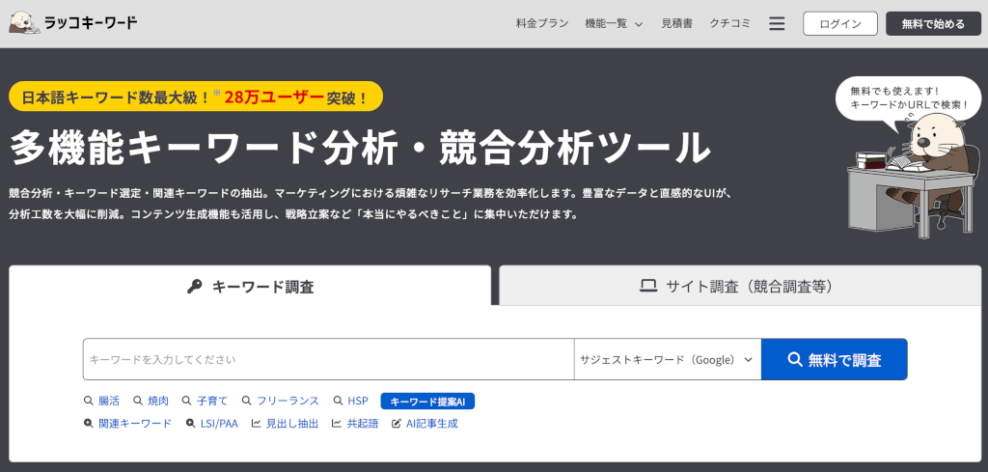
Task: Follow the 焼肉 sample keyword link
Action: tap(158, 401)
